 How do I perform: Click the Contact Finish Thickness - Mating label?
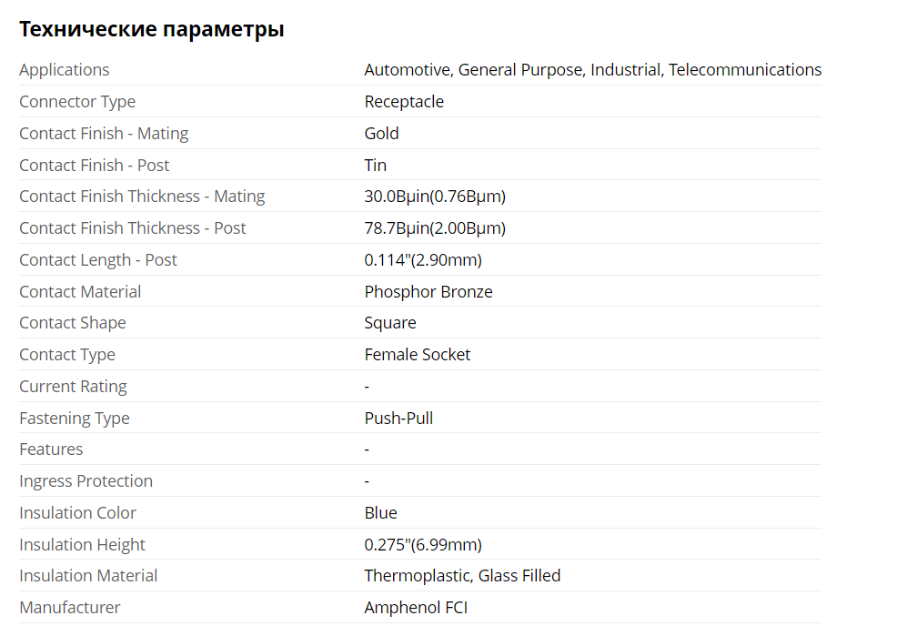(x=142, y=197)
